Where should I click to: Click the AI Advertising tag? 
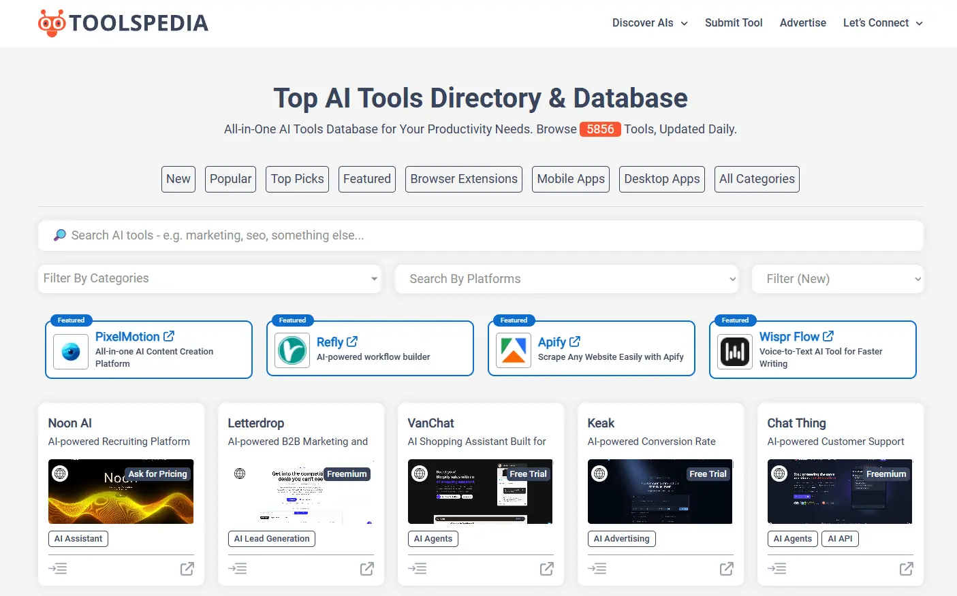[622, 539]
